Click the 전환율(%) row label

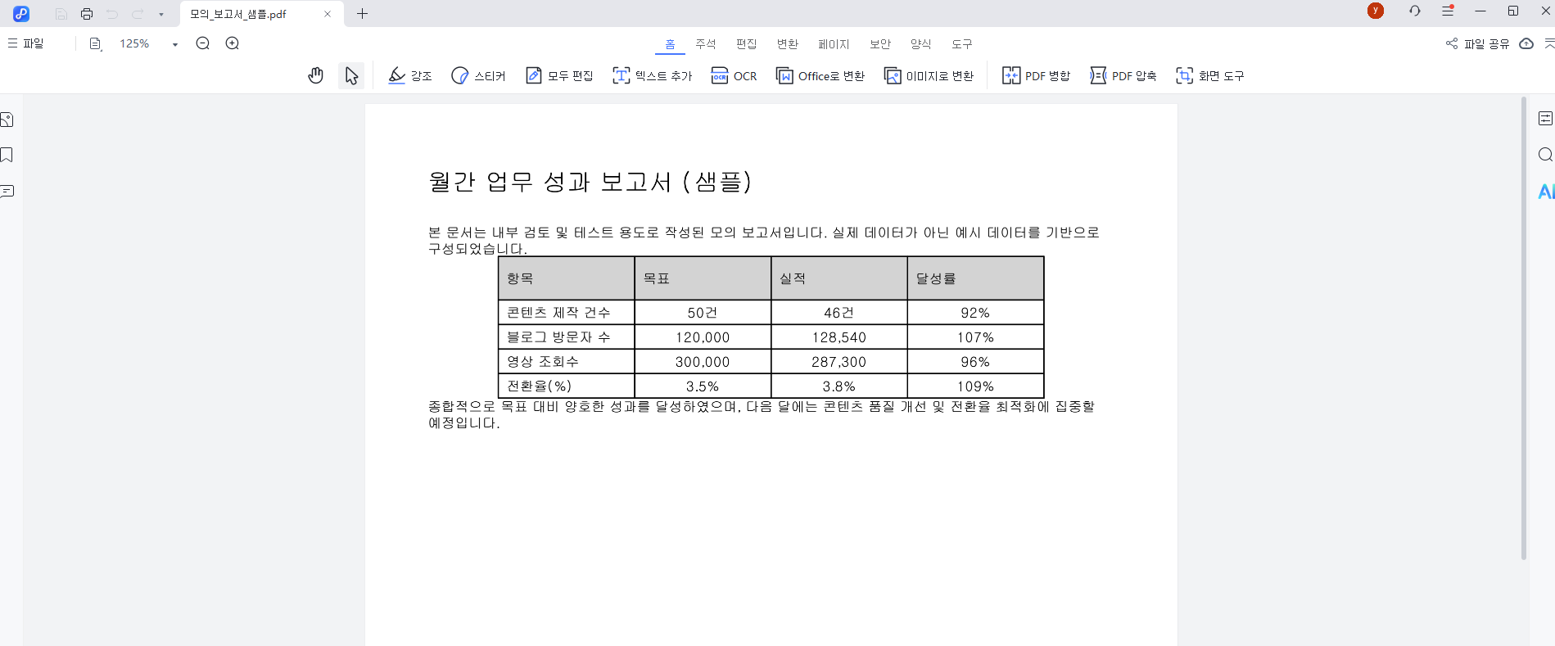click(x=567, y=386)
